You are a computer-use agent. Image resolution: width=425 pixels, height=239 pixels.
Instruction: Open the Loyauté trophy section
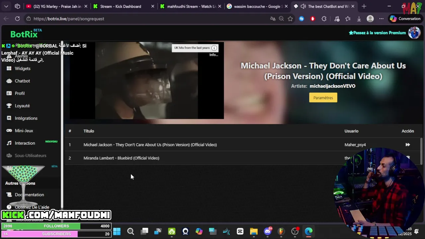pos(22,106)
